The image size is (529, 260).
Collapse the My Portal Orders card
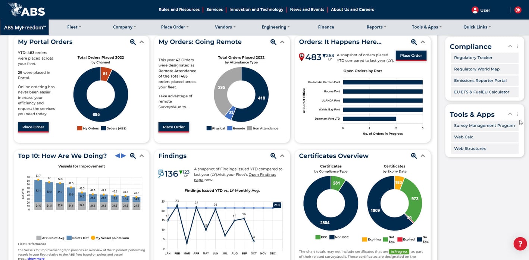pos(142,42)
